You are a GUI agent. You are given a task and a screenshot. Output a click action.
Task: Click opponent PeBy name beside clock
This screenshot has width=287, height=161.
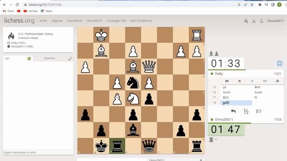(219, 74)
